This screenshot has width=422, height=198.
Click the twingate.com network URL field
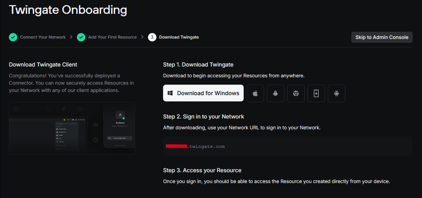coord(287,146)
